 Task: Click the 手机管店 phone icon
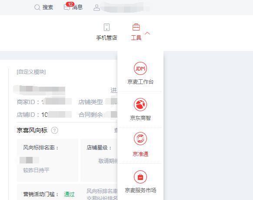pyautogui.click(x=107, y=27)
